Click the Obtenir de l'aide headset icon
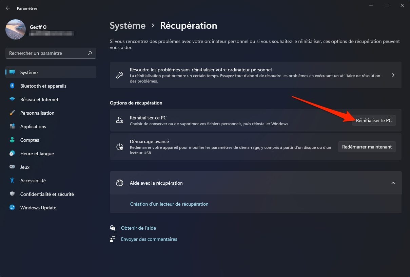Viewport: 410px width, 277px height. point(113,228)
